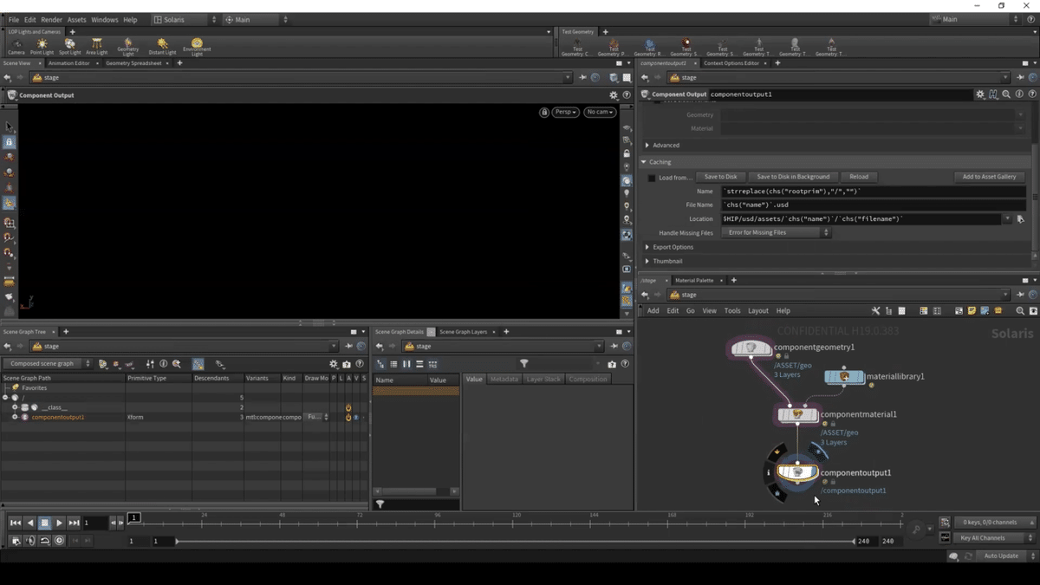
Task: Add a Camera from the LOP shelf
Action: point(16,46)
